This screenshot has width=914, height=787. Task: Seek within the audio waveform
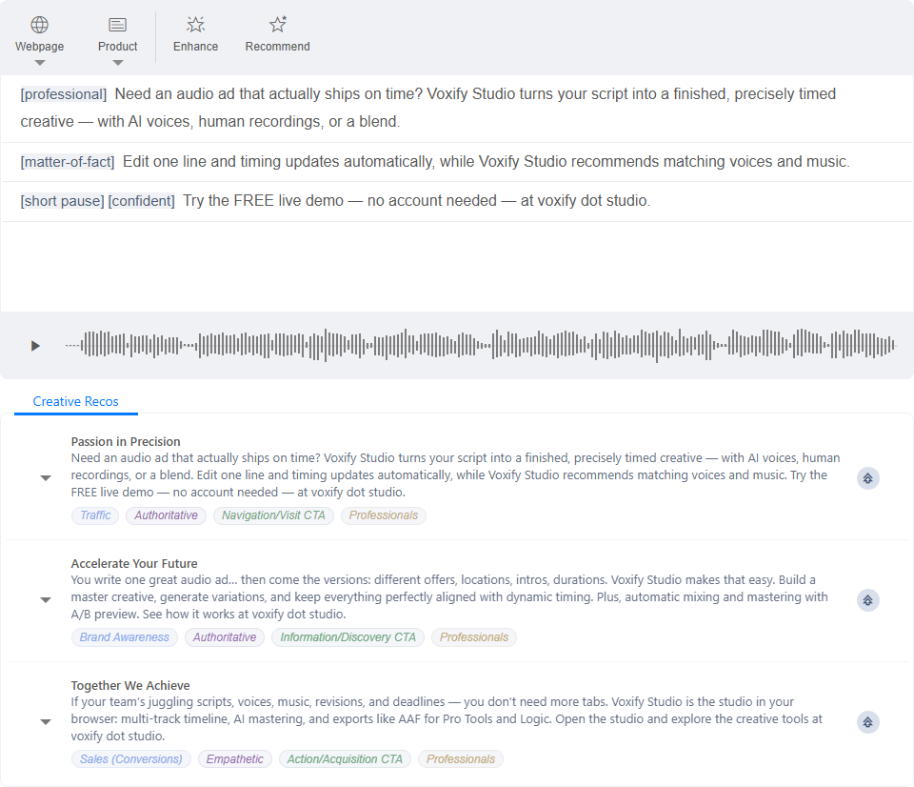coord(480,345)
